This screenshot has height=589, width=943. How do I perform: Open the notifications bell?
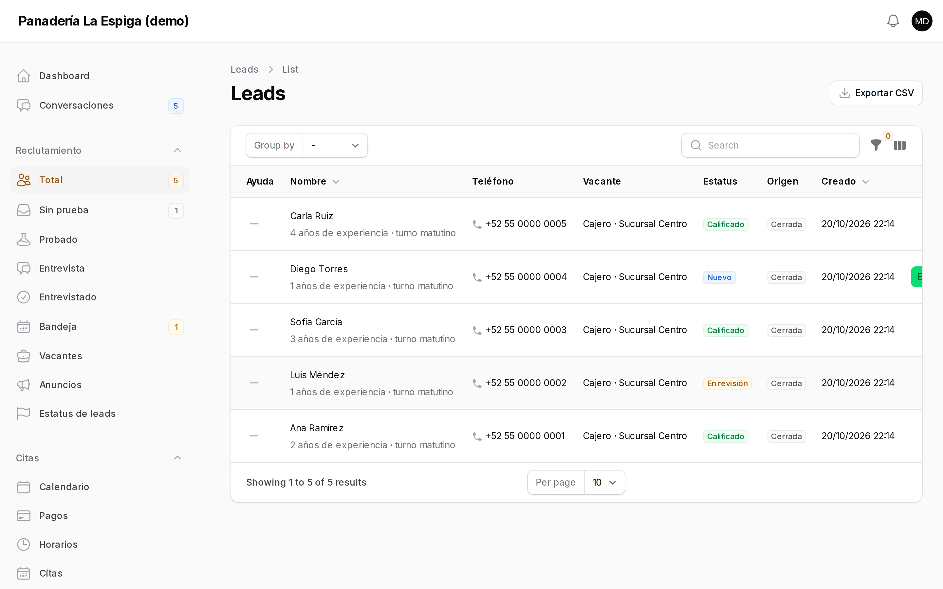(893, 21)
